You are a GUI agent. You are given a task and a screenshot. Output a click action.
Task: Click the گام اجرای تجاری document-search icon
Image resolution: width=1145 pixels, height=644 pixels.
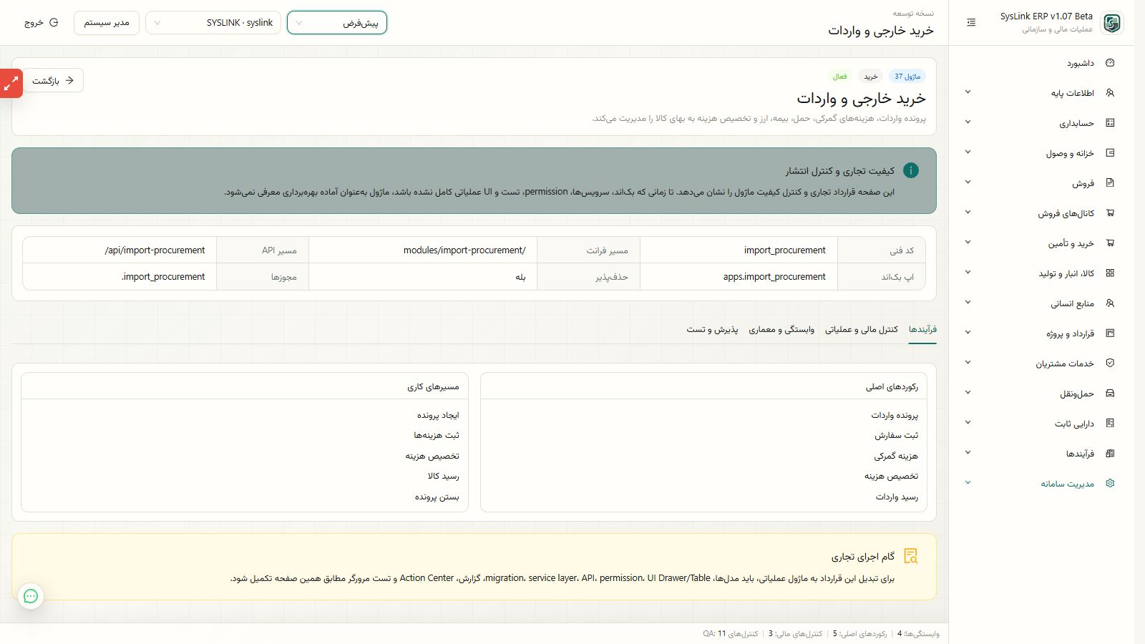pyautogui.click(x=910, y=556)
